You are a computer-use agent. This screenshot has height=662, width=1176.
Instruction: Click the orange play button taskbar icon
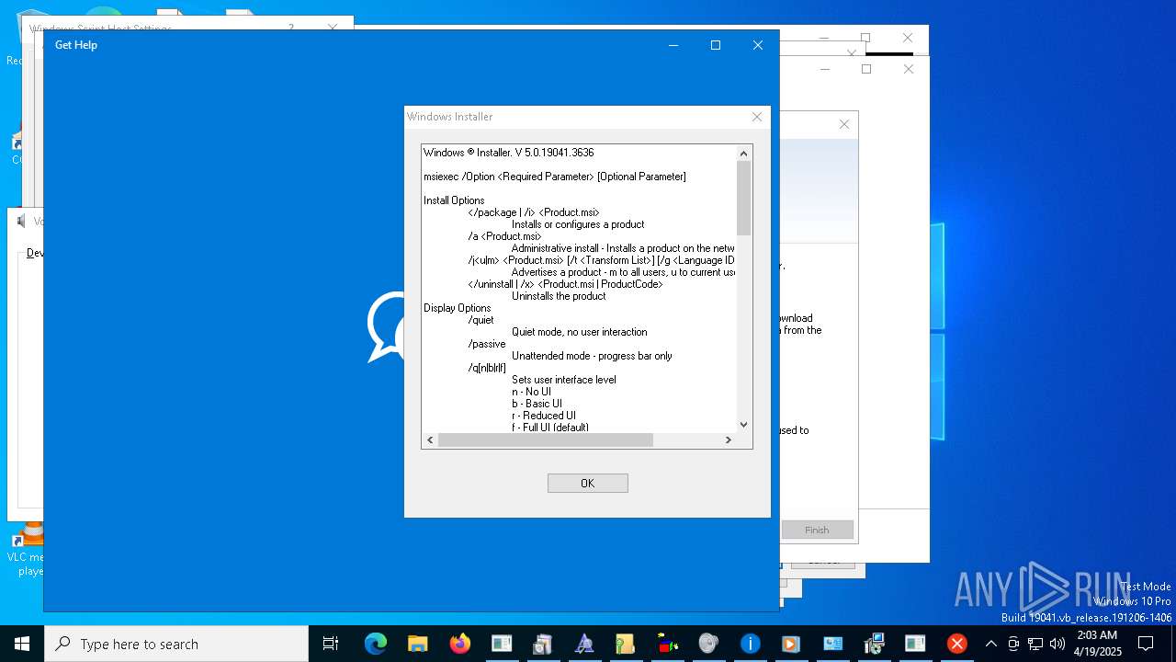pyautogui.click(x=791, y=644)
